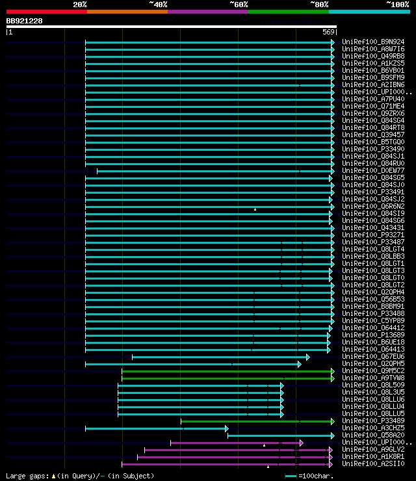The width and height of the screenshot is (416, 481).
Task: Select the UniRef100_Q84SJ1 label
Action: pyautogui.click(x=373, y=156)
